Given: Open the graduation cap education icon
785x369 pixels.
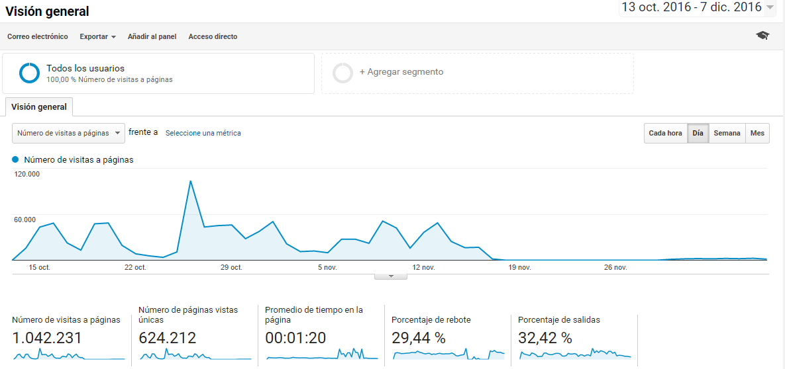Looking at the screenshot, I should (x=762, y=36).
